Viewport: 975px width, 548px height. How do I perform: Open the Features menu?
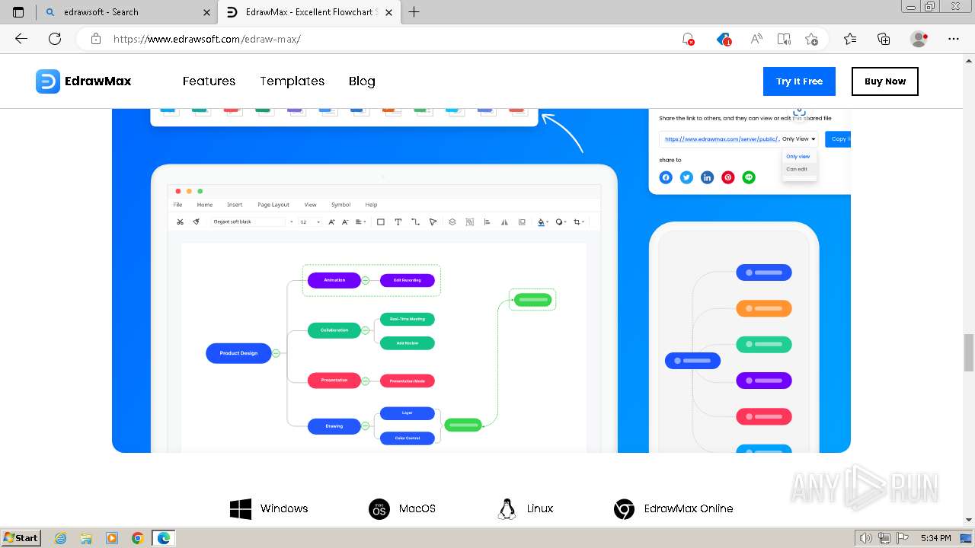[x=209, y=81]
